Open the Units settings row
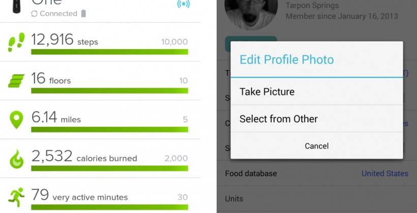The image size is (417, 213). tap(316, 199)
